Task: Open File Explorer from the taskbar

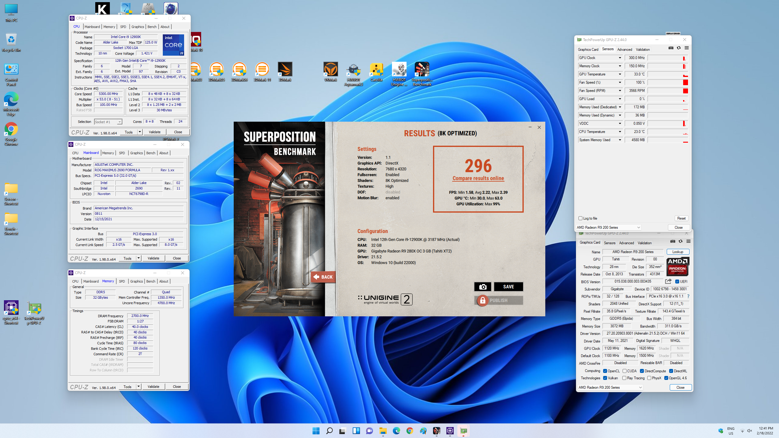Action: [383, 431]
